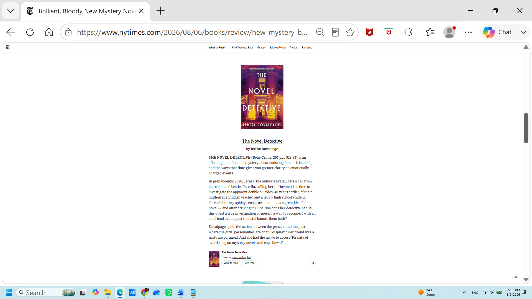This screenshot has height=299, width=532.
Task: Open File Explorer from the taskbar
Action: tap(108, 293)
